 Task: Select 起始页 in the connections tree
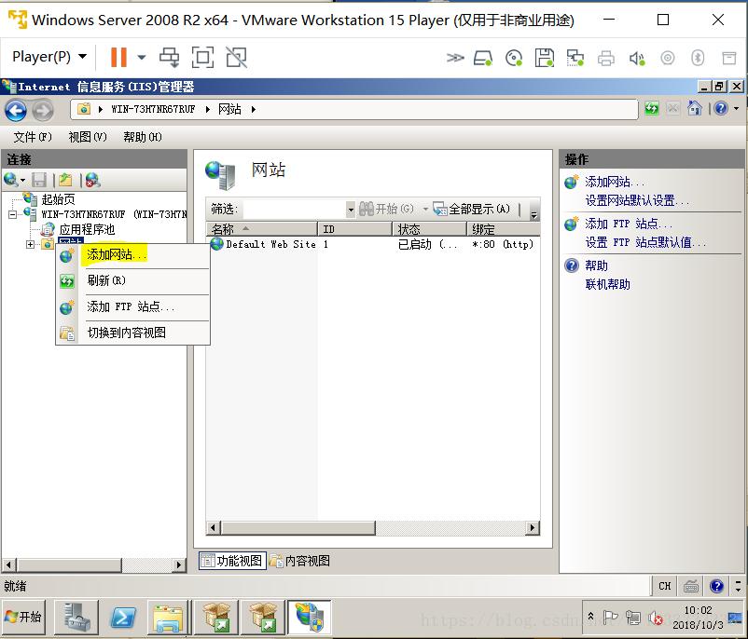[58, 199]
